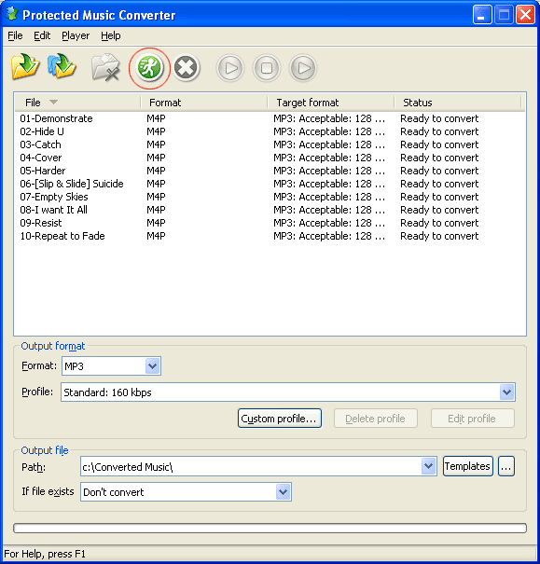Click the For Help, press F1 status text
Screen dimensions: 540x564
(x=45, y=554)
